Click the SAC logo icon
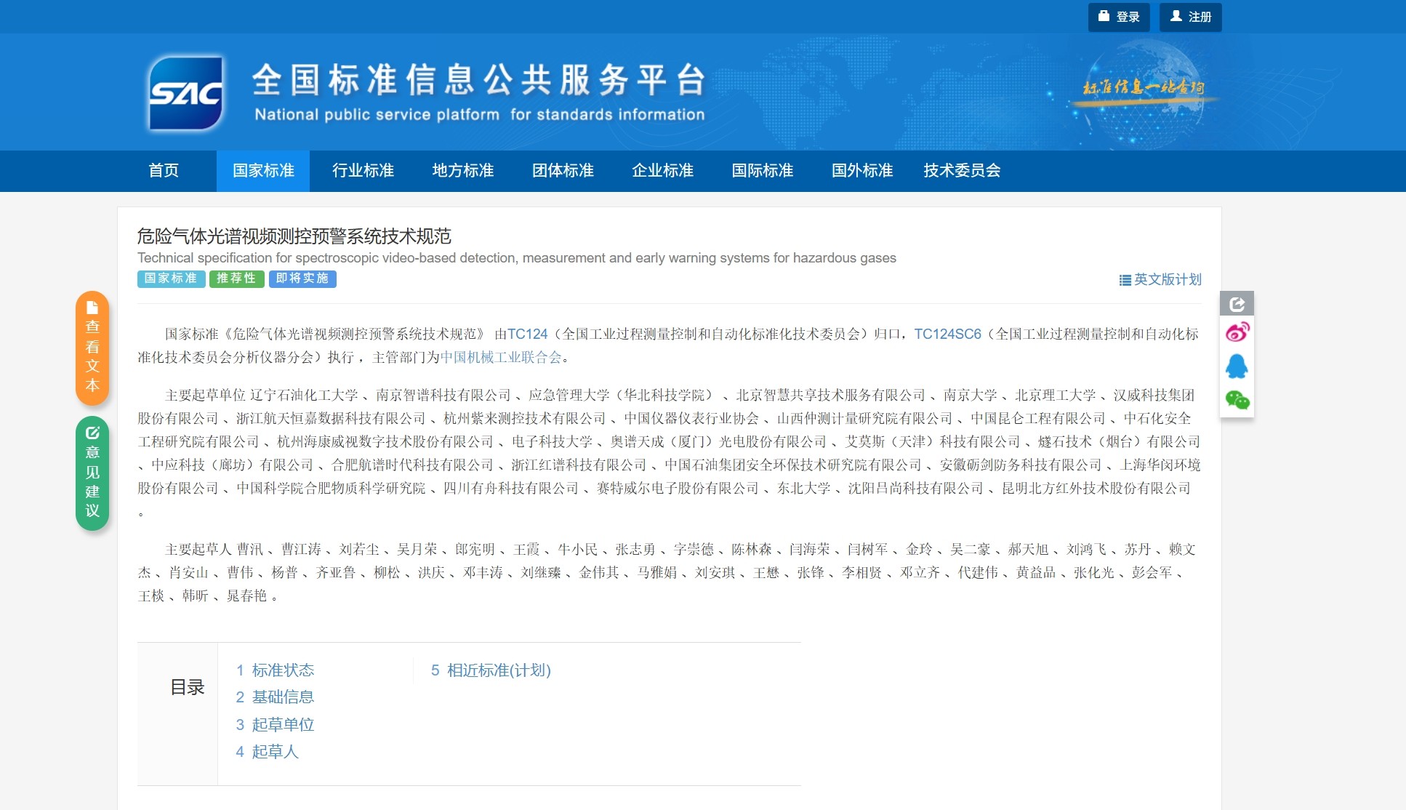Image resolution: width=1406 pixels, height=810 pixels. tap(186, 94)
